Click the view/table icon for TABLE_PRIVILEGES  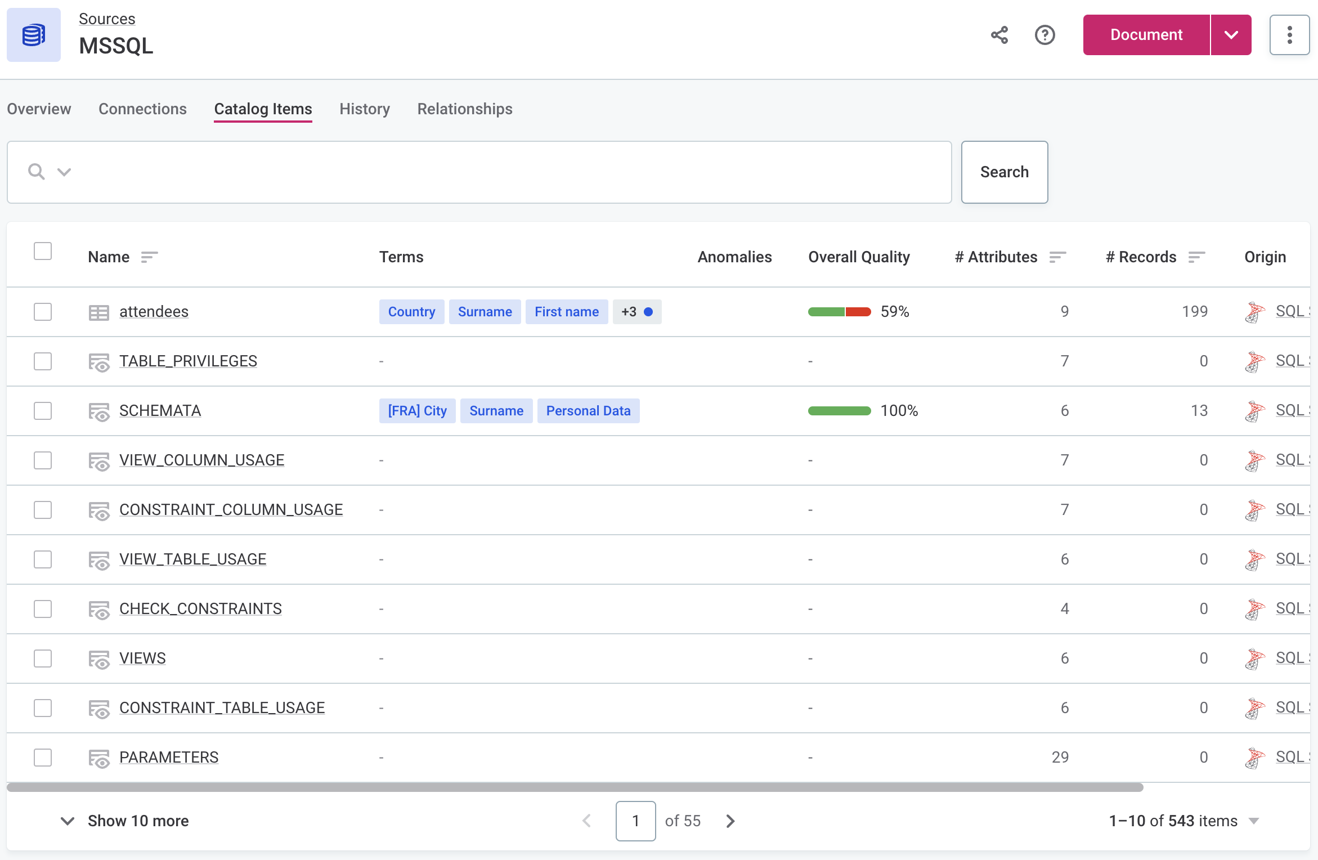pyautogui.click(x=100, y=361)
